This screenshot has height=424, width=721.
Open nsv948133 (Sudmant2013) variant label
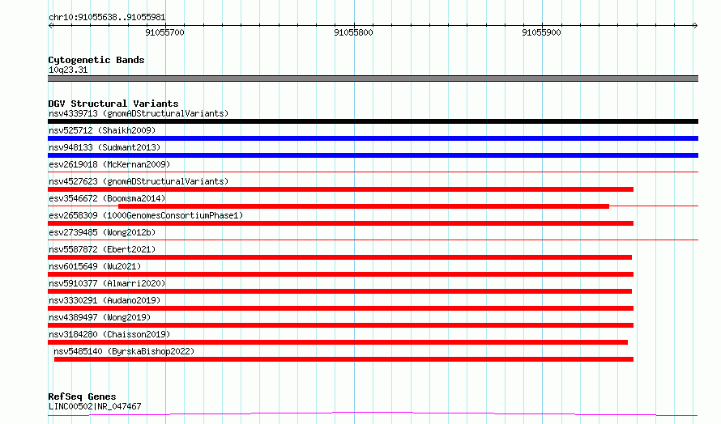pyautogui.click(x=105, y=147)
